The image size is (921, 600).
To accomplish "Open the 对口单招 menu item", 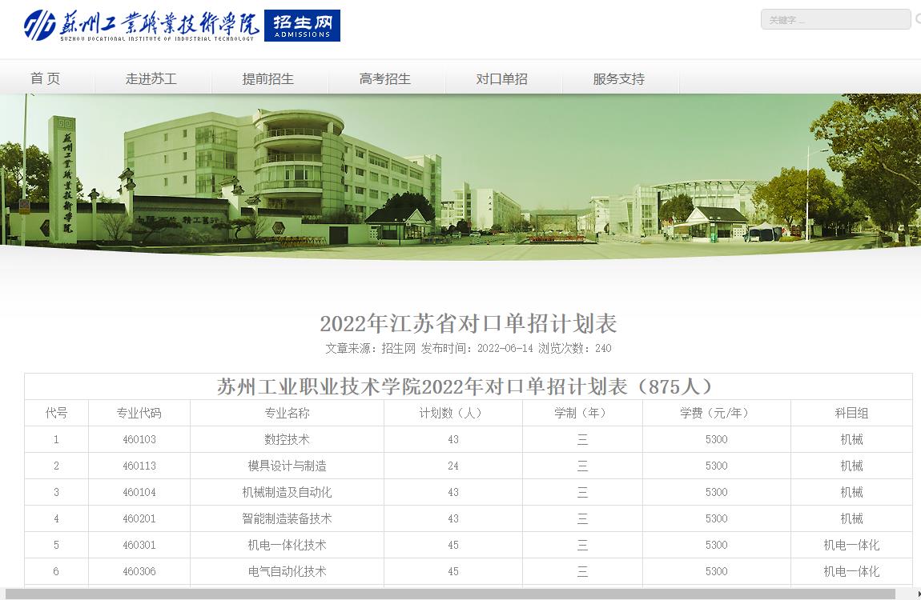I will (501, 78).
